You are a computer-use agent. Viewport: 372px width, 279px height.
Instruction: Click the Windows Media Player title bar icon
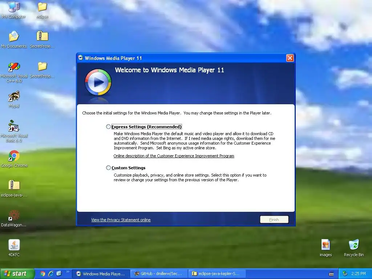point(81,58)
